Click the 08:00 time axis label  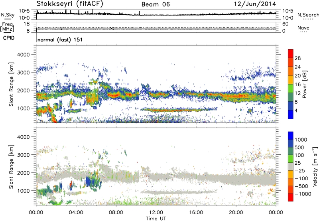(116, 213)
